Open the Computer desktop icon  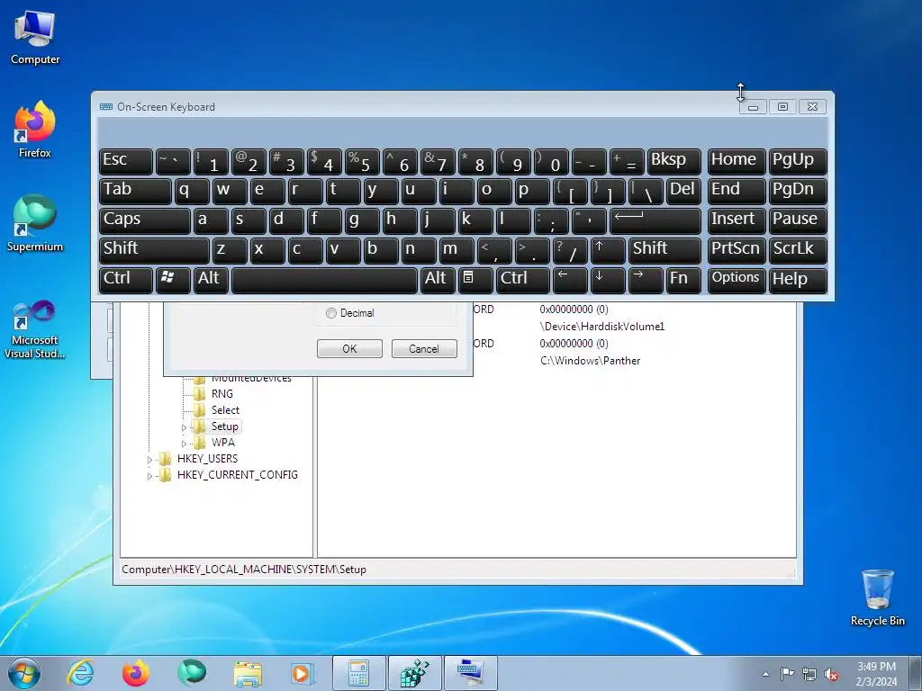click(x=35, y=38)
